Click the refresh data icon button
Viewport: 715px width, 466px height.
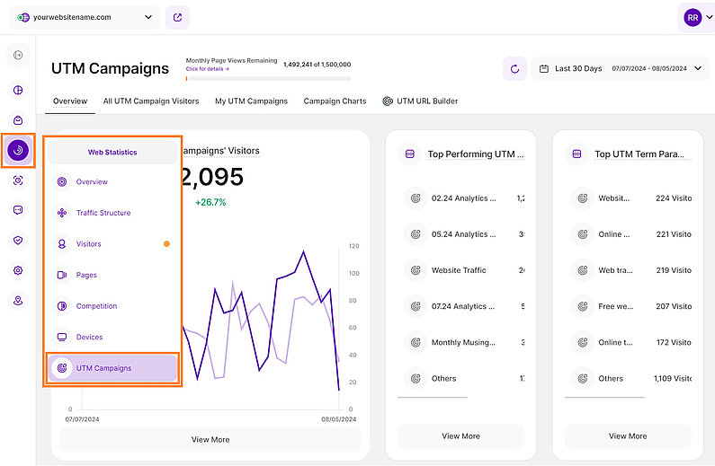point(514,68)
